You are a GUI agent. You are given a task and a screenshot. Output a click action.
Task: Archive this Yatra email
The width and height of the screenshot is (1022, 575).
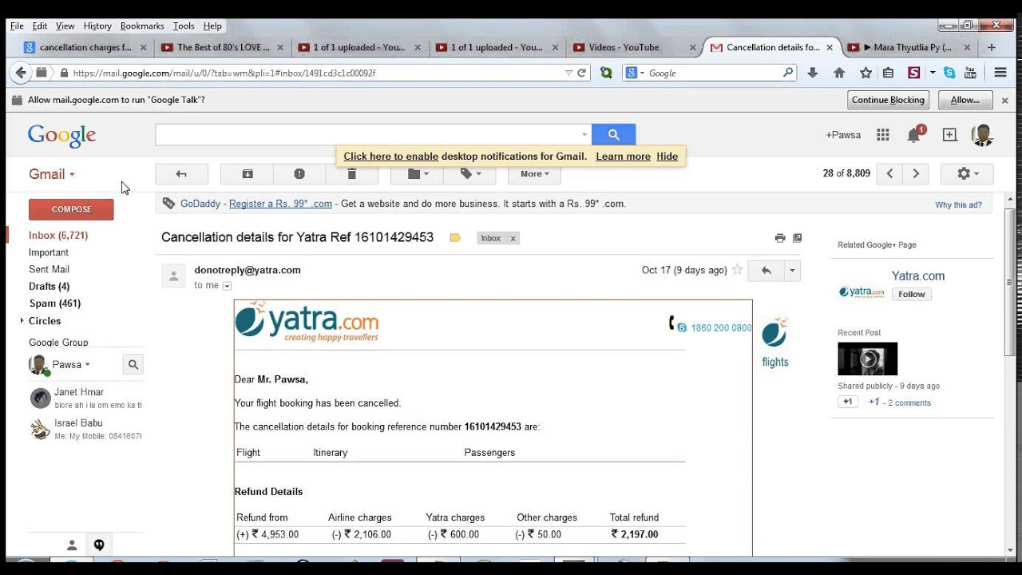pyautogui.click(x=248, y=174)
